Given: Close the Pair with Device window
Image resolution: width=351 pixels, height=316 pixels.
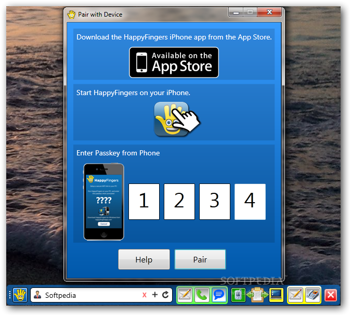Looking at the screenshot, I should (x=269, y=12).
